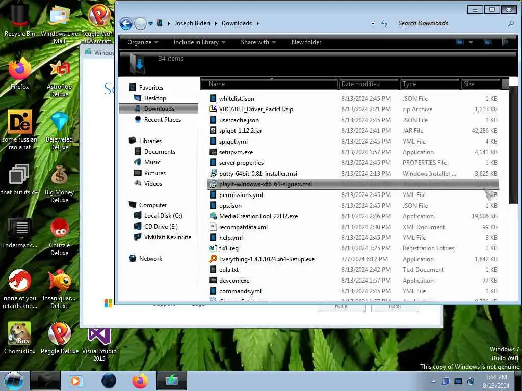The height and width of the screenshot is (391, 522).
Task: Select VBCABLE_Driver_Pack43.zip file
Action: [353, 109]
